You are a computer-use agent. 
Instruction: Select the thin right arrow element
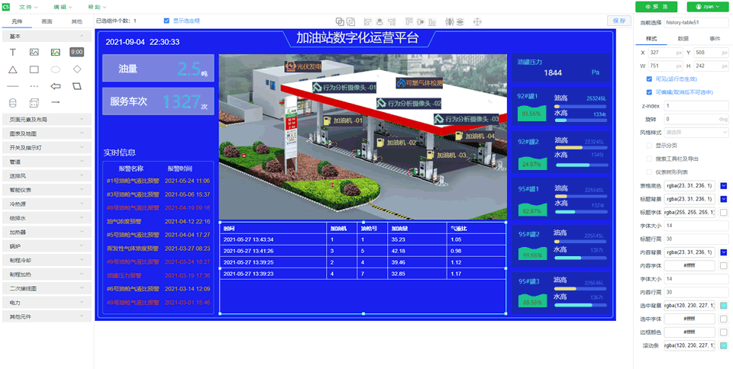point(56,102)
